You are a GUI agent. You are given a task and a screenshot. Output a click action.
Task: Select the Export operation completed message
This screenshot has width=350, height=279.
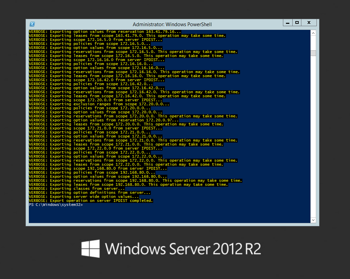[91, 201]
